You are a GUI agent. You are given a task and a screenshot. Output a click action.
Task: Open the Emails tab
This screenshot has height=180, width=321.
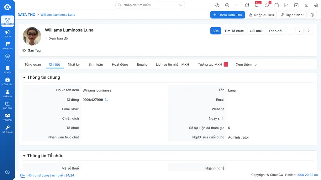pos(142,64)
